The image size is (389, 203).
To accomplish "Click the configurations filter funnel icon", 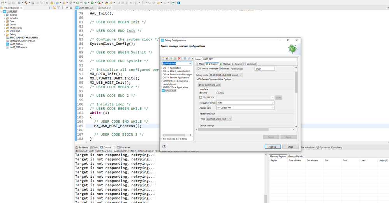I will 189,58.
